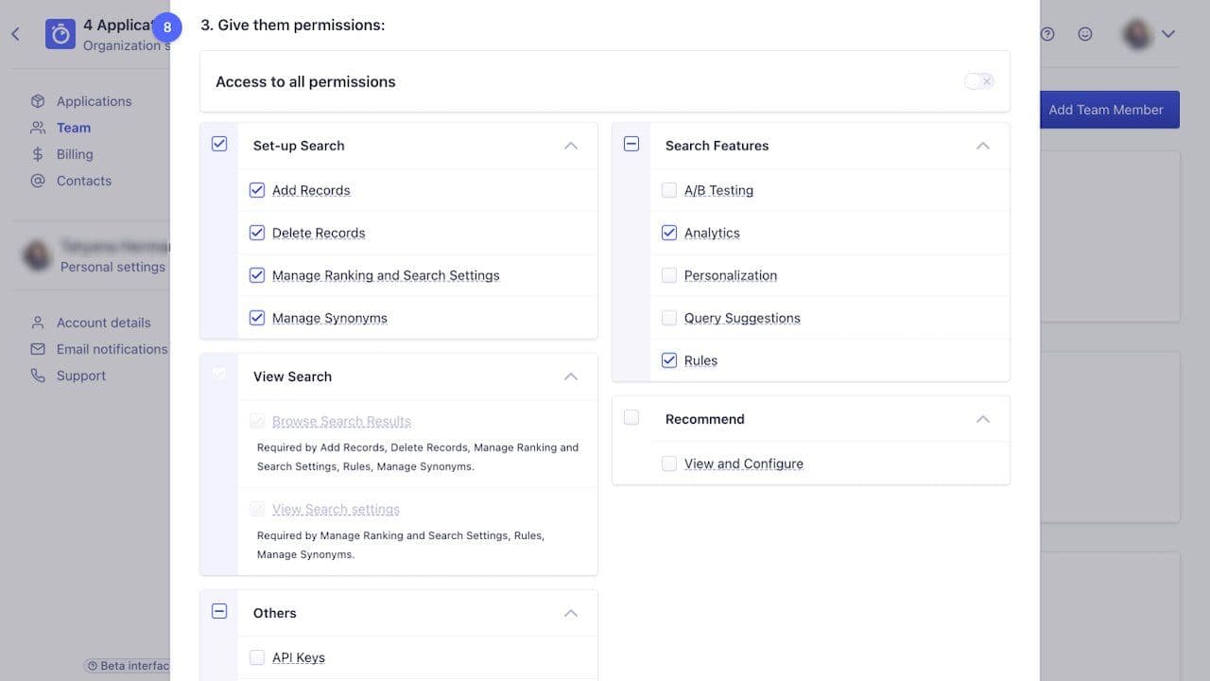Collapse the Search Features section
The image size is (1210, 681).
[x=983, y=146]
